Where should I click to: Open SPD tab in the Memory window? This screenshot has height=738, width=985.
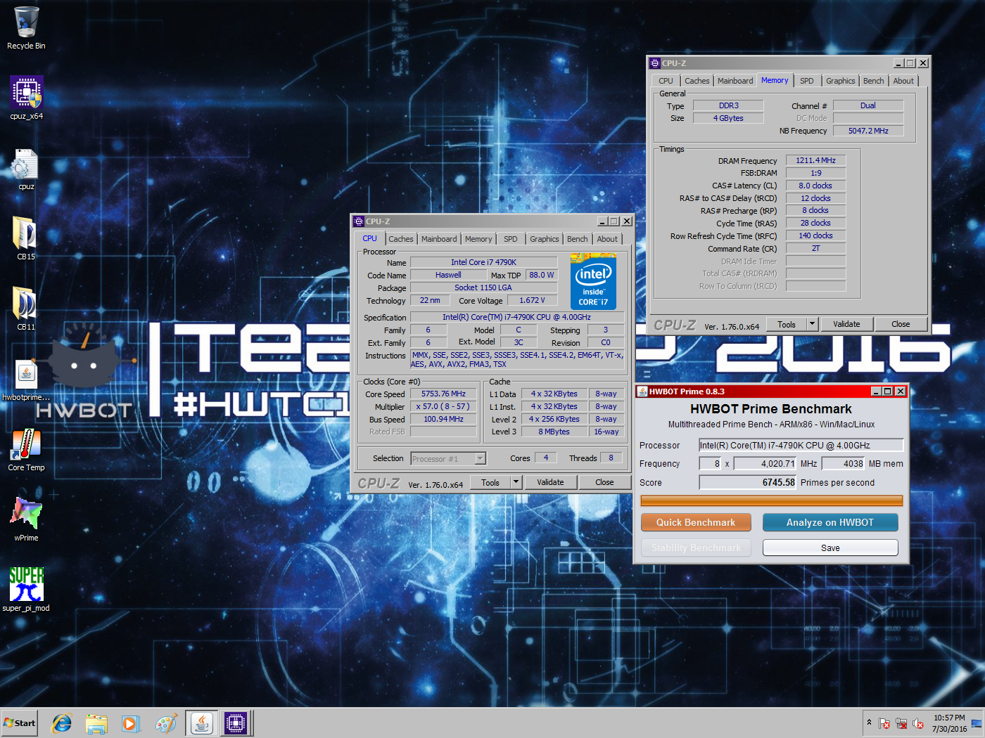(x=807, y=81)
